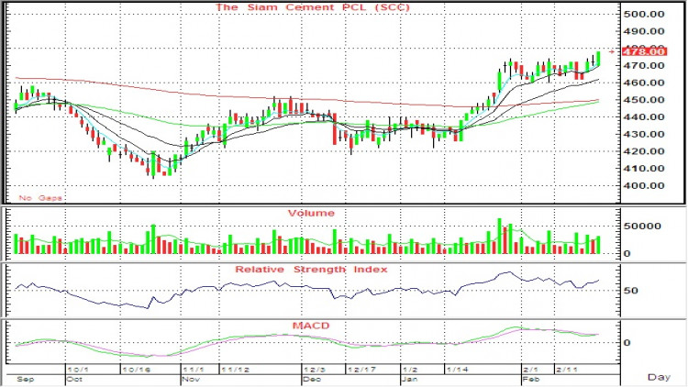This screenshot has width=688, height=387.
Task: Click the last green candlestick at chart's right end
Action: pos(598,59)
